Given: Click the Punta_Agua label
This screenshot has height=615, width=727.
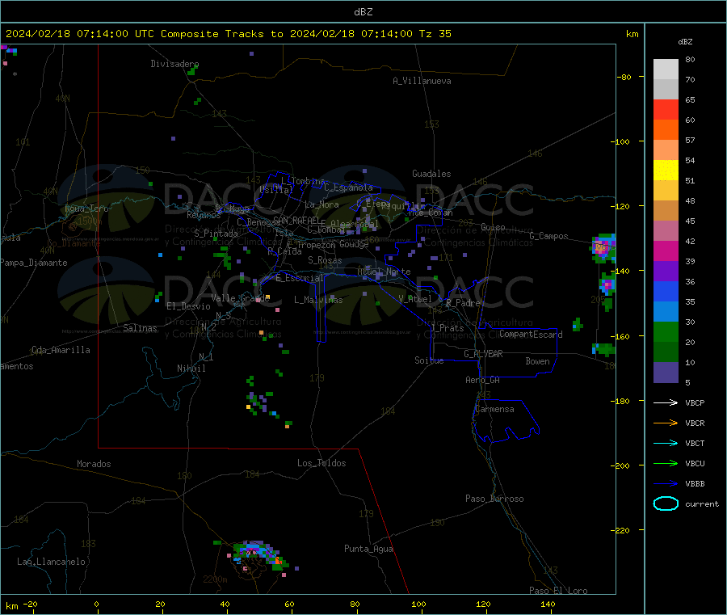Looking at the screenshot, I should [368, 549].
